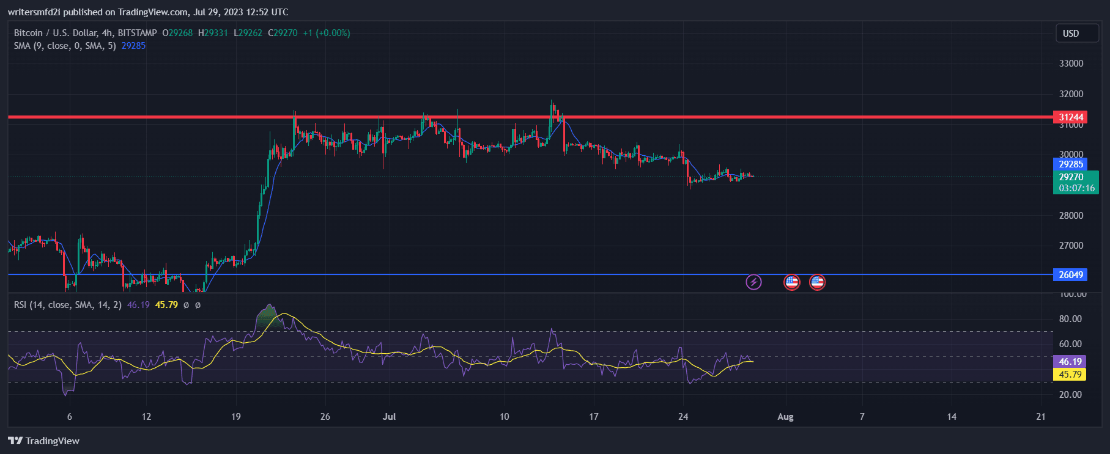The height and width of the screenshot is (454, 1110).
Task: Open the left US flag economic event
Action: click(791, 282)
